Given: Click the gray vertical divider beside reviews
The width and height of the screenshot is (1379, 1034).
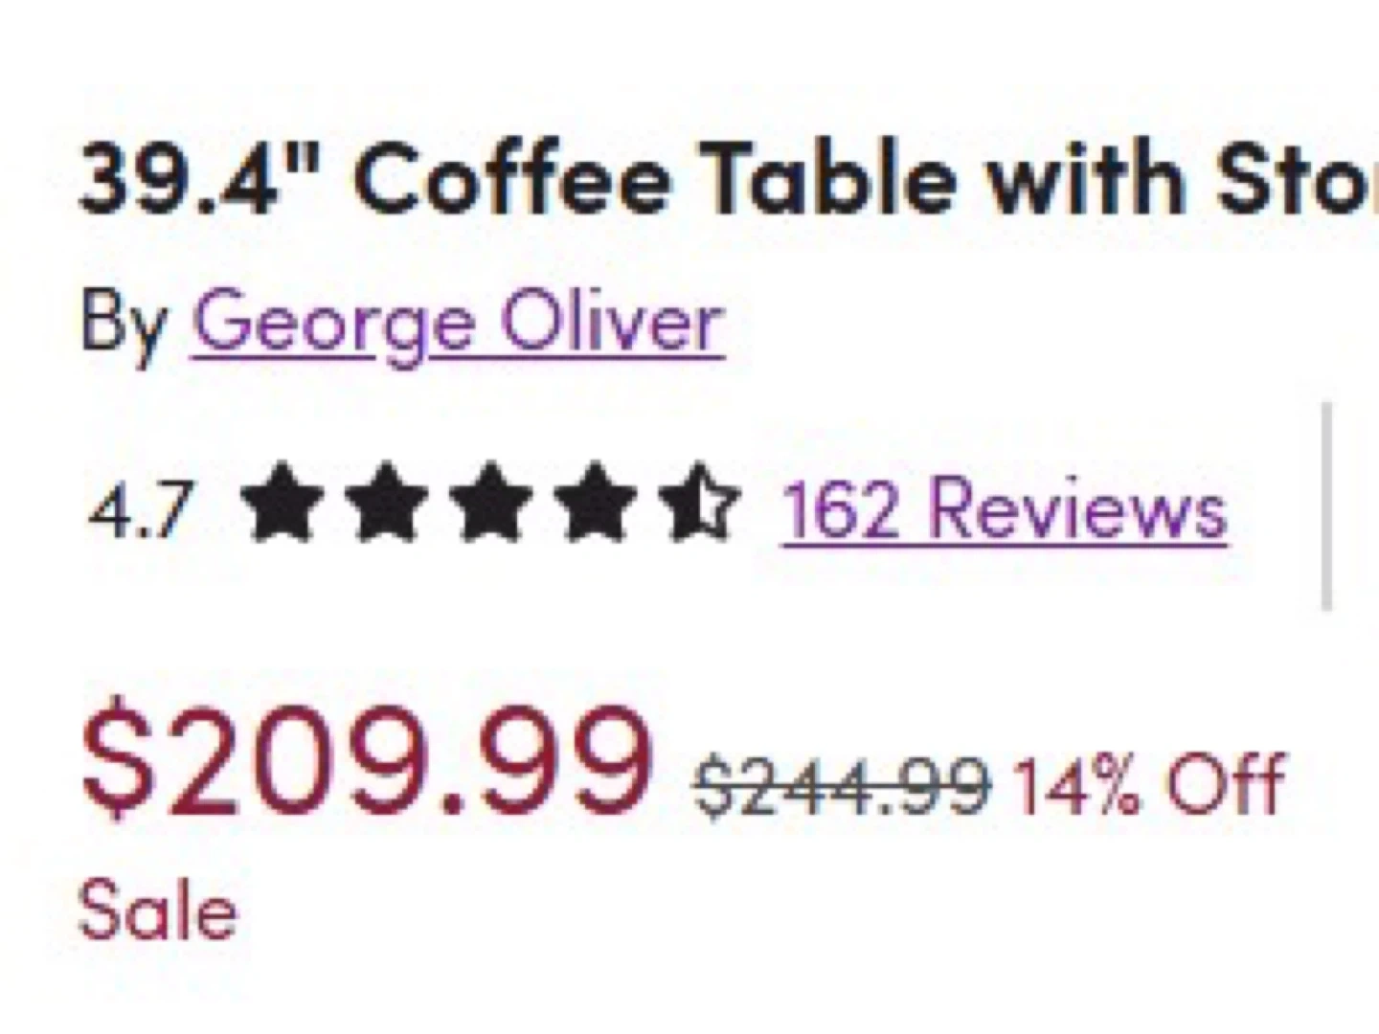Looking at the screenshot, I should 1326,506.
